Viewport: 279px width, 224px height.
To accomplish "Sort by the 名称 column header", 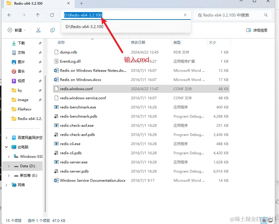I will click(x=61, y=42).
